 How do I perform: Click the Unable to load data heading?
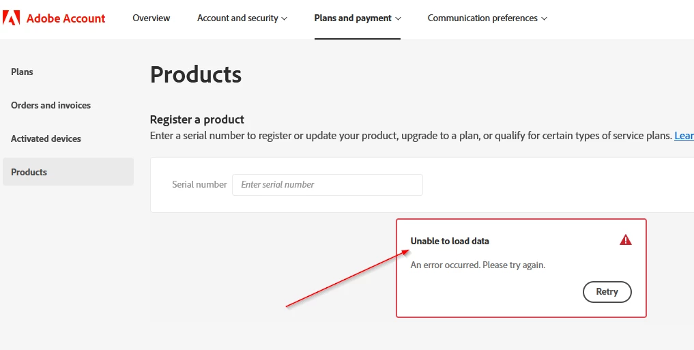(450, 241)
